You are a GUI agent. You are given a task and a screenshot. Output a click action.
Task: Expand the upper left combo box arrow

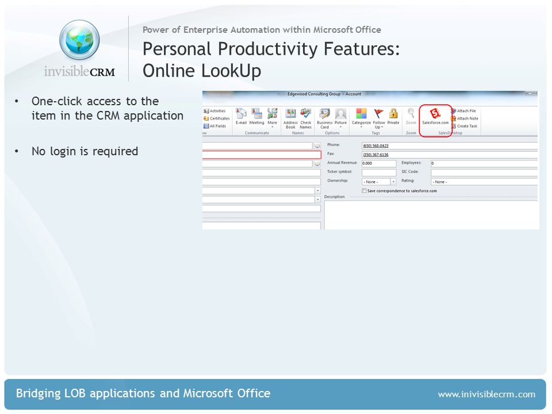click(317, 191)
